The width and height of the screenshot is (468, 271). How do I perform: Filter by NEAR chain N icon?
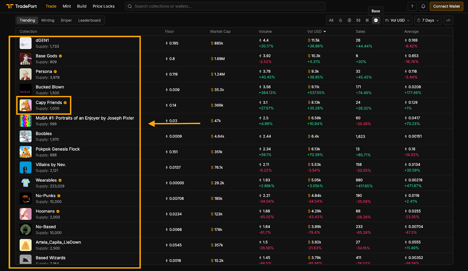[x=358, y=20]
